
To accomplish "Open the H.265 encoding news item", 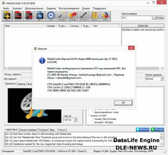I will (38, 134).
